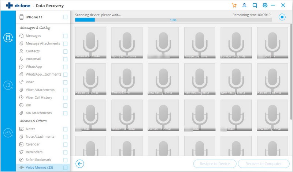This screenshot has height=172, width=293.
Task: Click Restore to Device button
Action: [x=215, y=164]
